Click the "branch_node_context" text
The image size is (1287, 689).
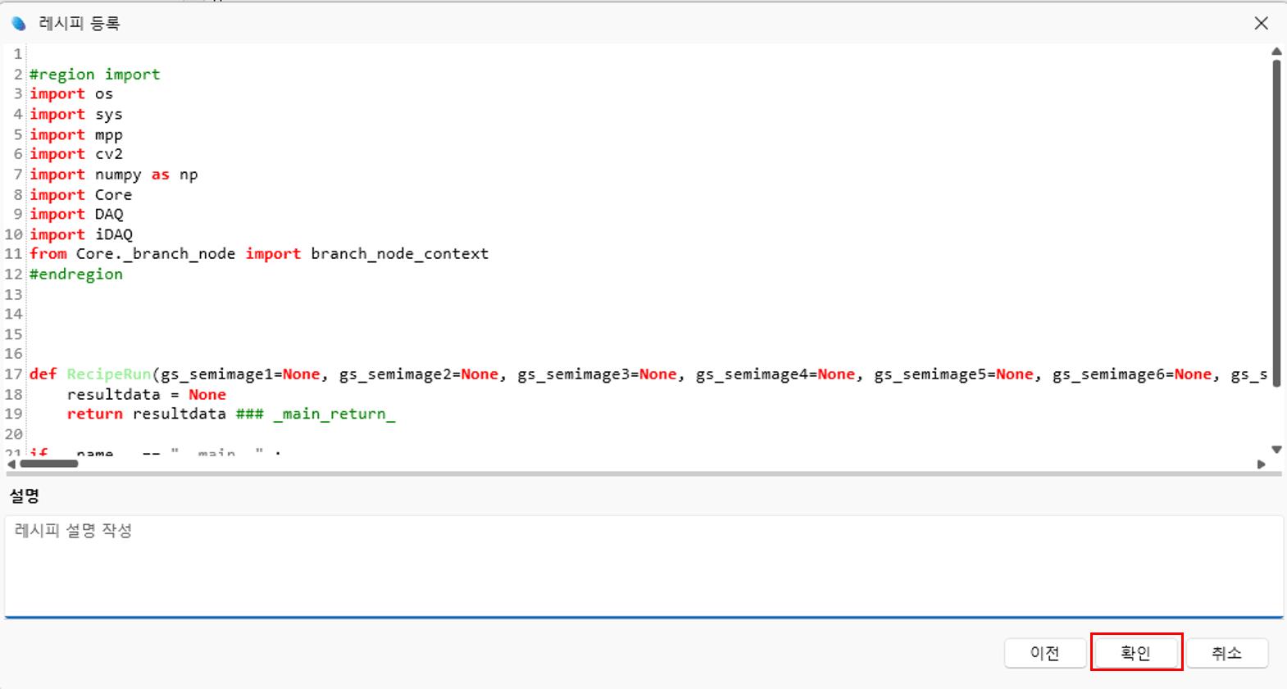[x=399, y=254]
